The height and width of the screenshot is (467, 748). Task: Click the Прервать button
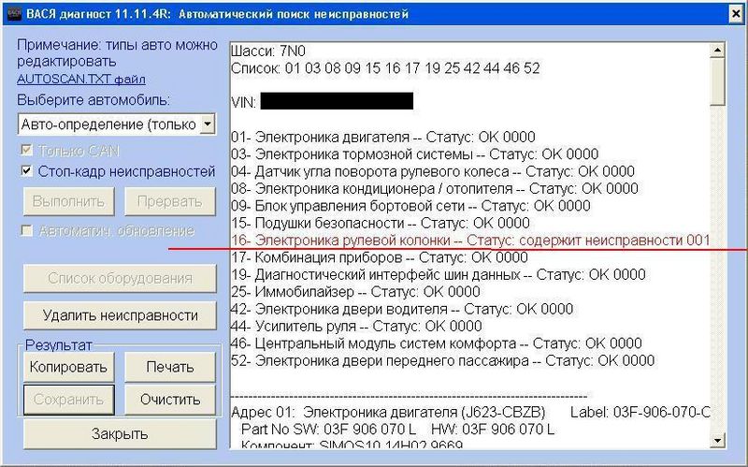coord(170,201)
